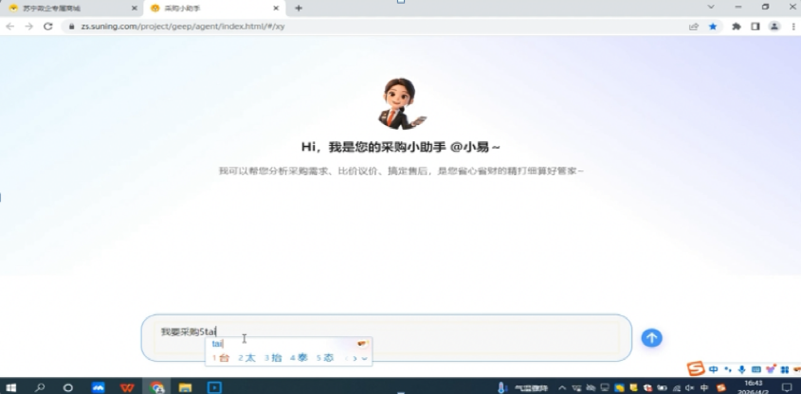801x394 pixels.
Task: Open the tab search dropdown arrow
Action: pyautogui.click(x=711, y=8)
